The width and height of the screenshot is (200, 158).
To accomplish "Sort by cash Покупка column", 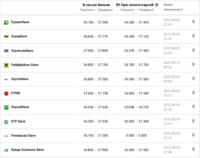I will coord(88,10).
